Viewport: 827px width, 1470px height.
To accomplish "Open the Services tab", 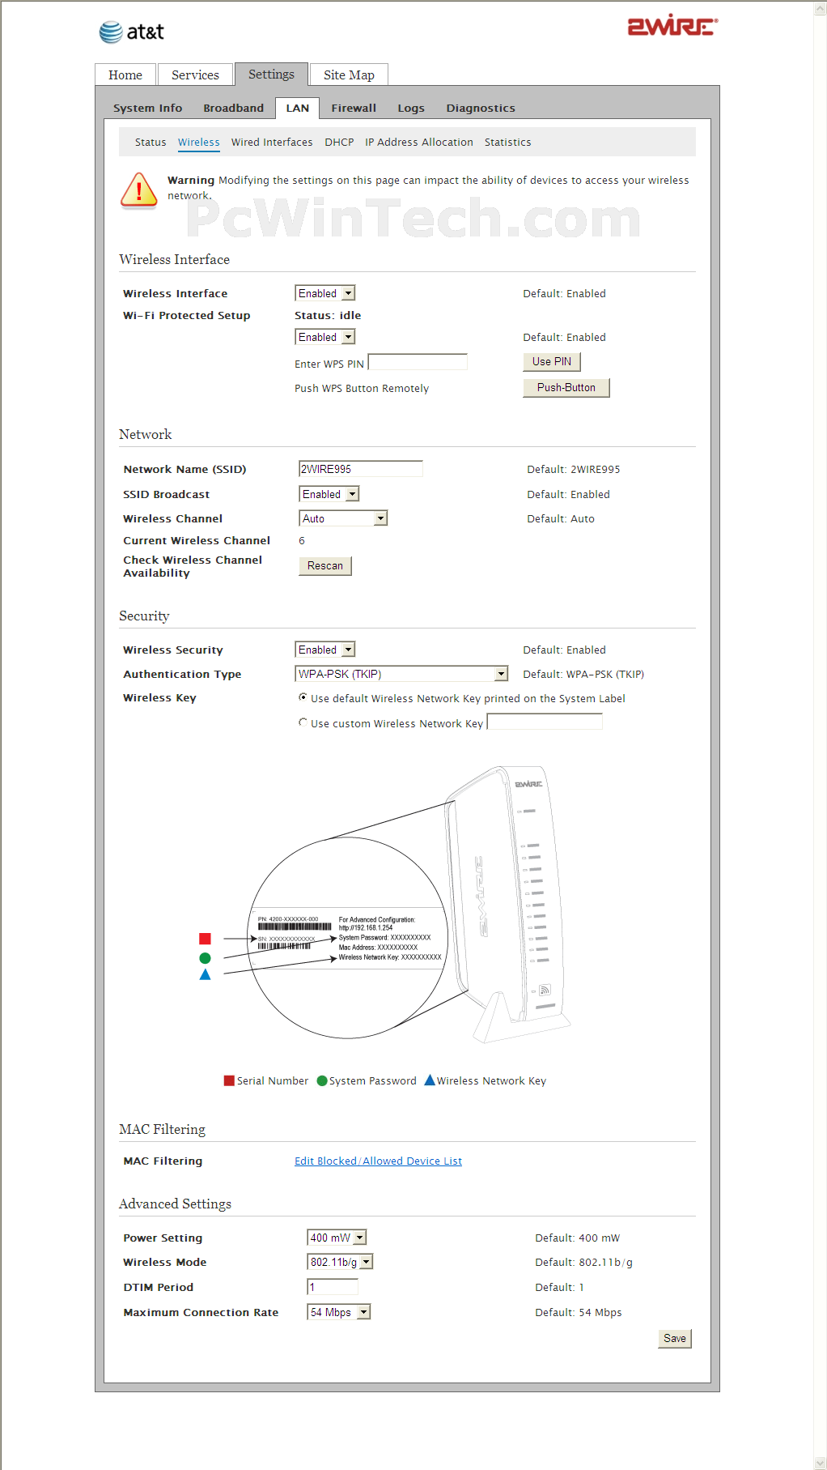I will point(195,75).
